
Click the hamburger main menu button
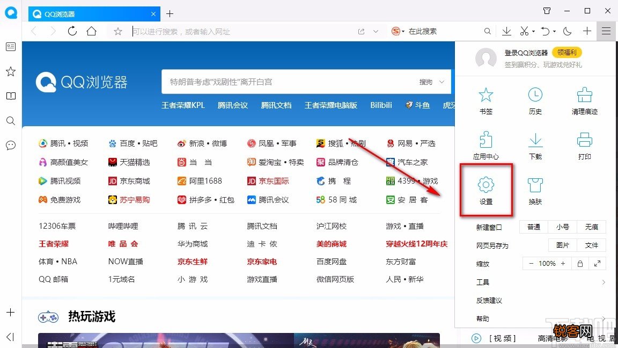[606, 31]
